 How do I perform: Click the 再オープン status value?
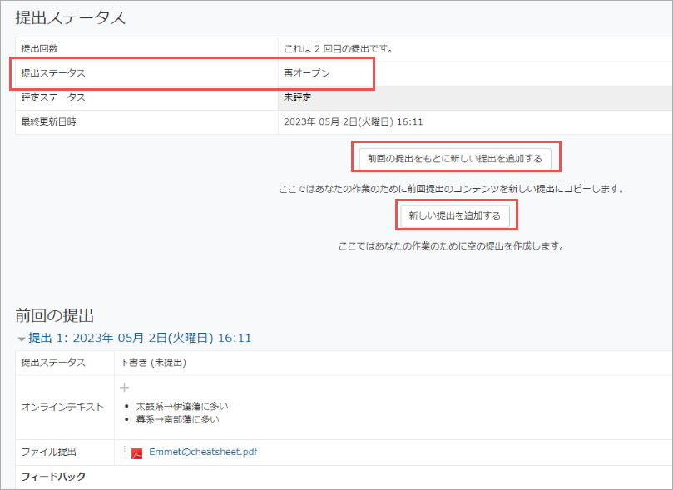click(x=307, y=73)
